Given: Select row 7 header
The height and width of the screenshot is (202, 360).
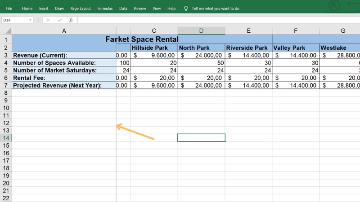Looking at the screenshot, I should tap(6, 85).
